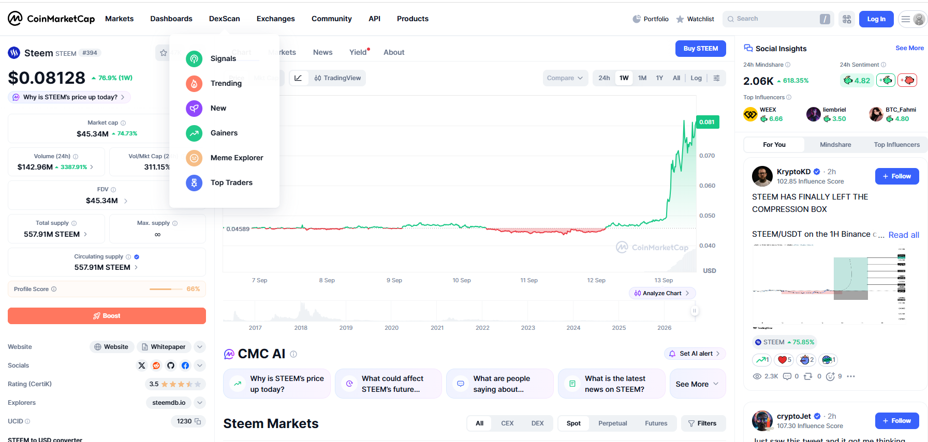This screenshot has width=928, height=442.
Task: Open the Markets menu
Action: (120, 19)
